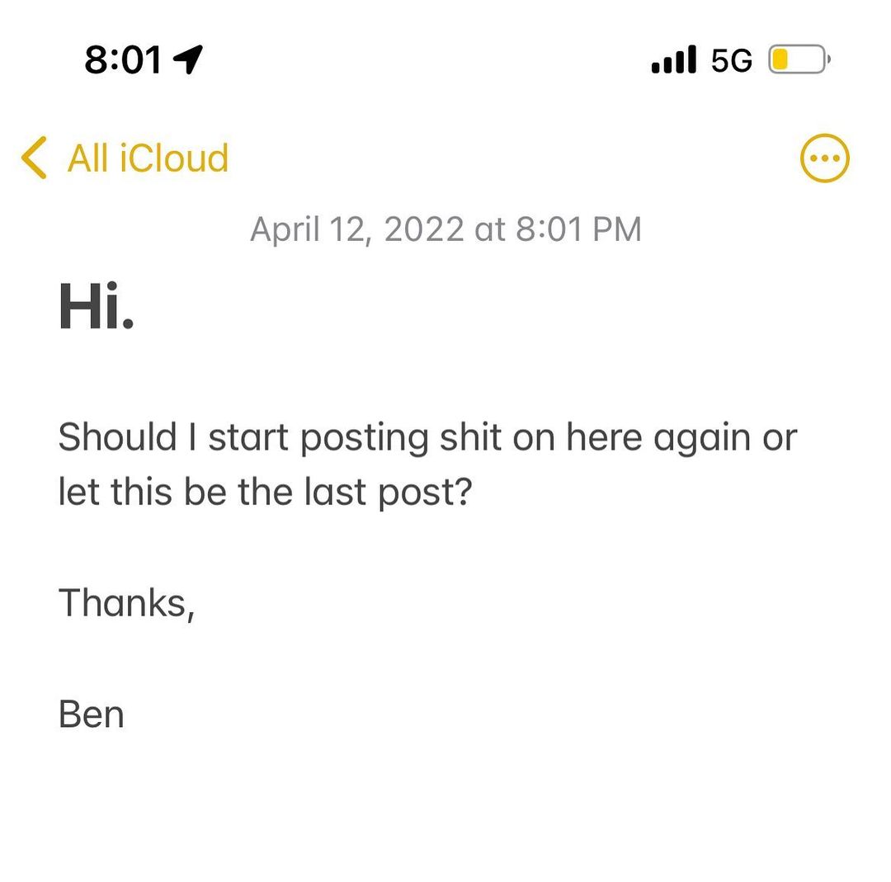Tap empty note area below "Ben"

(x=445, y=809)
